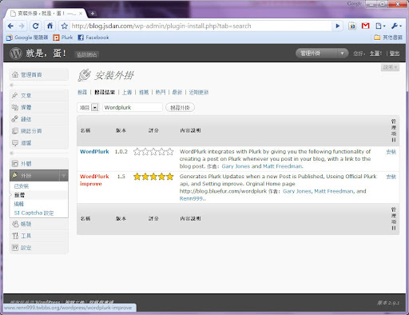The image size is (409, 315).
Task: Open Plurk bookmark
Action: [x=63, y=38]
